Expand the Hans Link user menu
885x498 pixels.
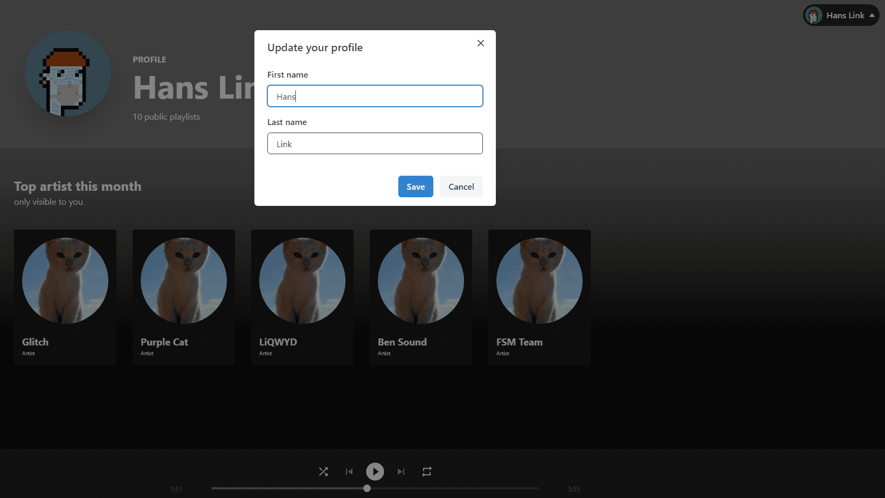pos(872,15)
